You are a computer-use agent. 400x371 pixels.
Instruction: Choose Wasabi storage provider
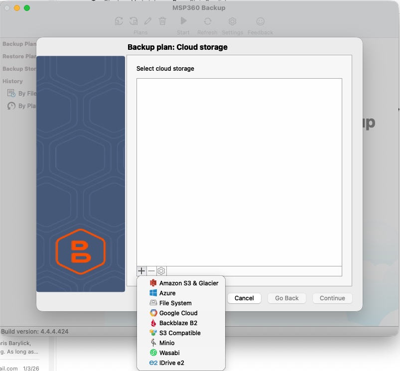click(169, 353)
